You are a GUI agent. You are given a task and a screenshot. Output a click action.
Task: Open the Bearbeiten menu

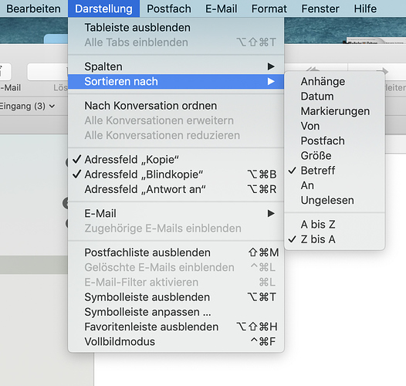pyautogui.click(x=33, y=8)
